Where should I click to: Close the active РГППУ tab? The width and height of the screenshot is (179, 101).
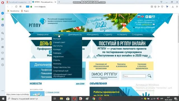click(55, 2)
